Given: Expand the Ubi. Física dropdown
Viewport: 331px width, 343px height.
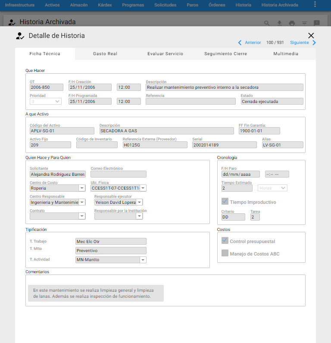Looking at the screenshot, I should [143, 188].
